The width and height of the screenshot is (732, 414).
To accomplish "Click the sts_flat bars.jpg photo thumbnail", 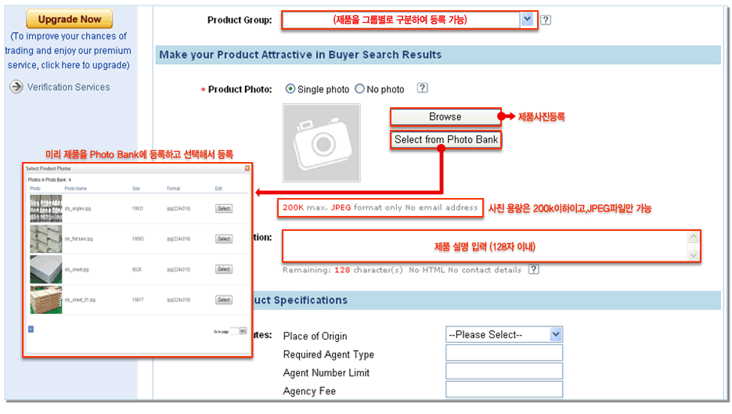I will 45,239.
